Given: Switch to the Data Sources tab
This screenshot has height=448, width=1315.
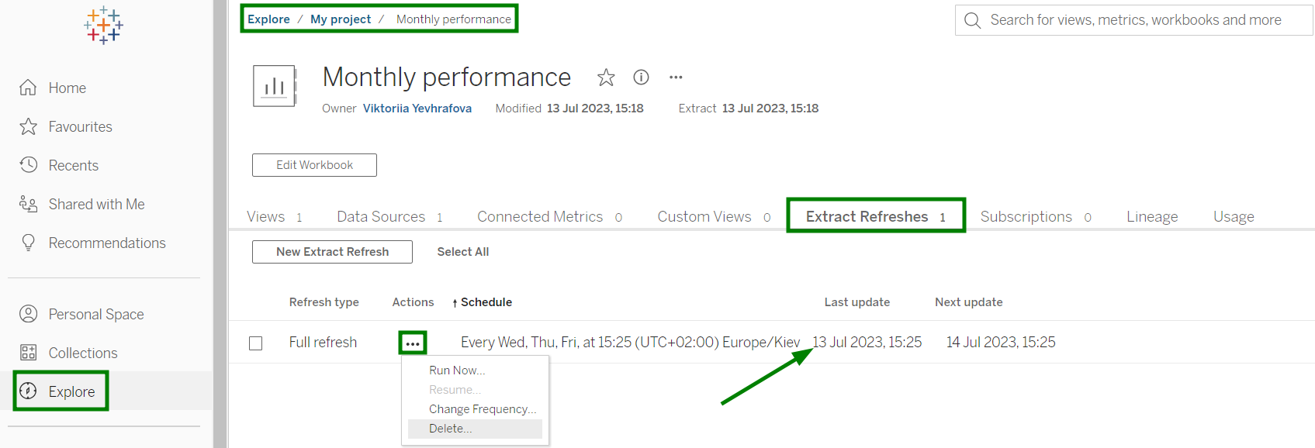Looking at the screenshot, I should pyautogui.click(x=381, y=217).
